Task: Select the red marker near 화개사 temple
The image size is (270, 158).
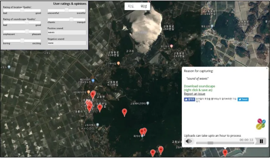Action: [142, 132]
